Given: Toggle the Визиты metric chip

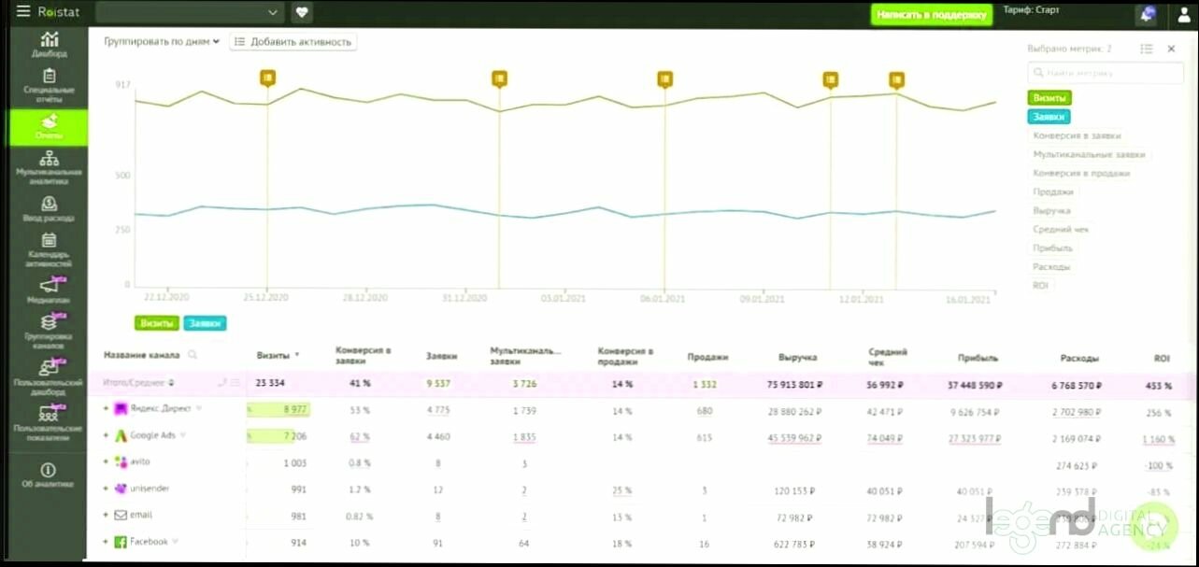Looking at the screenshot, I should coord(1049,97).
